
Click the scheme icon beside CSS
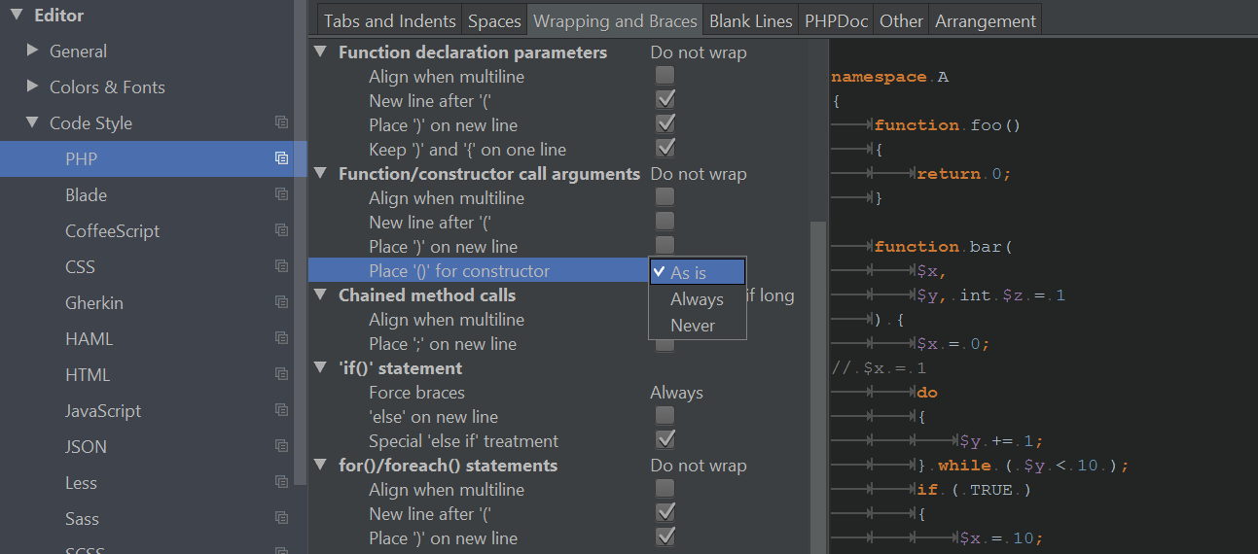pos(281,266)
